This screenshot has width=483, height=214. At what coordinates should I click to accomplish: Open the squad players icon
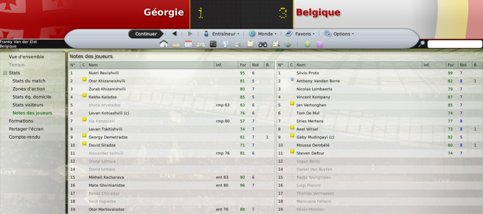(201, 45)
